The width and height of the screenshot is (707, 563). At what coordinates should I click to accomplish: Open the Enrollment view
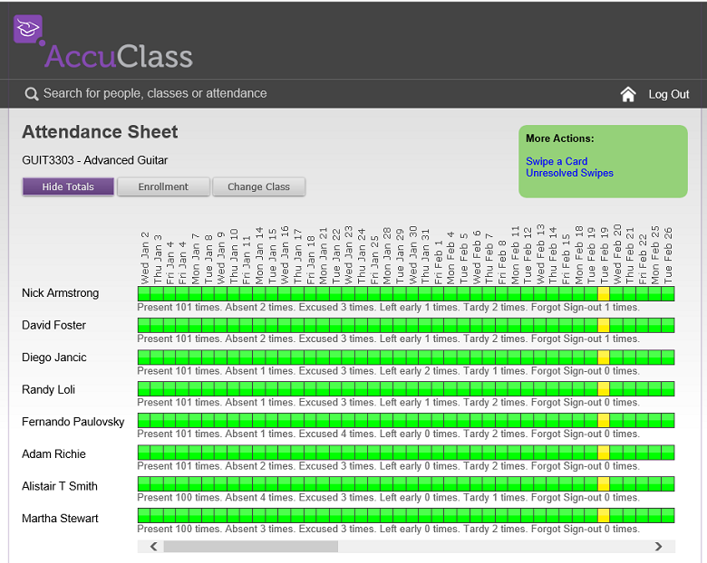coord(163,187)
